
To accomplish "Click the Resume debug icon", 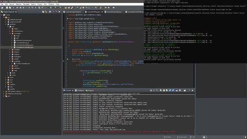I will pyautogui.click(x=17, y=8).
